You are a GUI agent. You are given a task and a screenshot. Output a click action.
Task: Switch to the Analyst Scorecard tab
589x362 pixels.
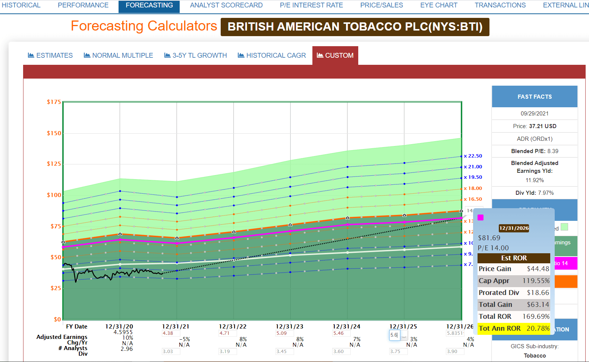point(226,5)
